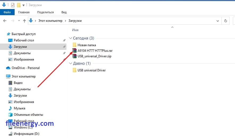This screenshot has height=138, width=235.
Task: Open OneDrive - Personal in sidebar
Action: point(26,68)
